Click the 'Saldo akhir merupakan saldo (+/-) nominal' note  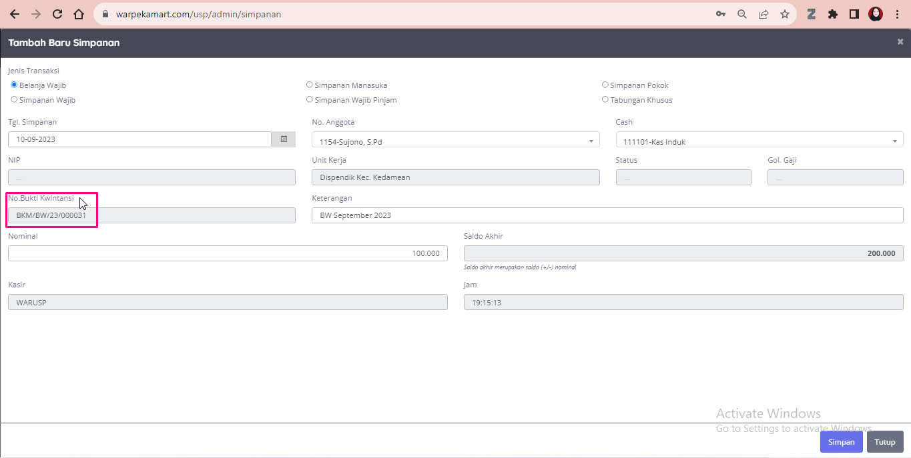[x=520, y=267]
